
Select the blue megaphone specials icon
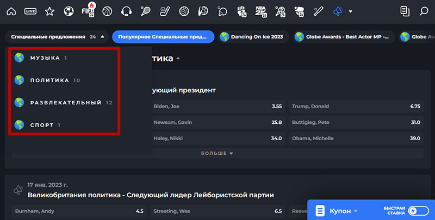[338, 11]
